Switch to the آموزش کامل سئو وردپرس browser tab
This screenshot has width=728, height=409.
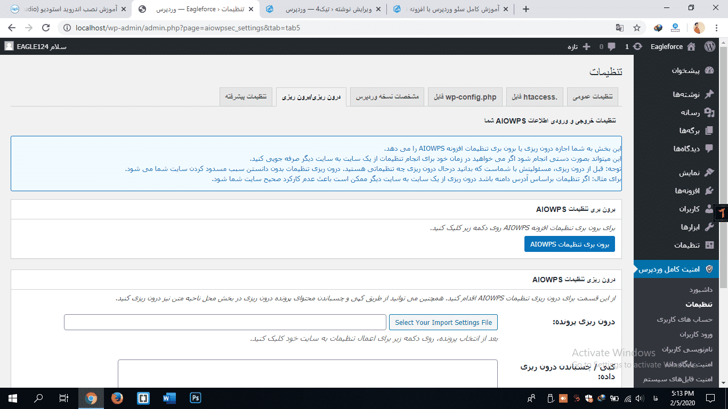(452, 9)
